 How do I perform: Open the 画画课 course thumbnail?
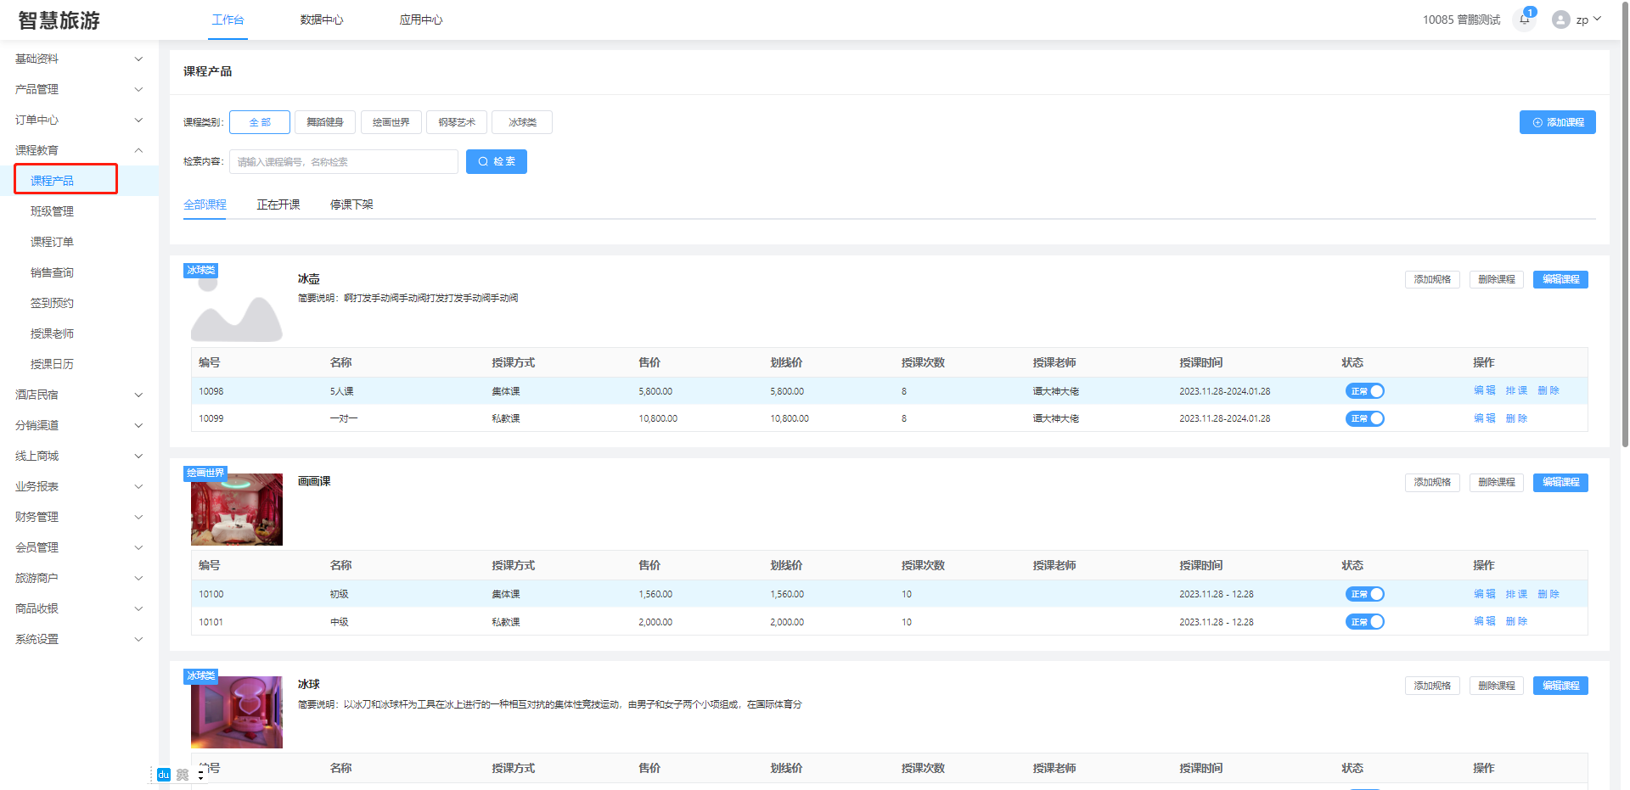pos(236,509)
